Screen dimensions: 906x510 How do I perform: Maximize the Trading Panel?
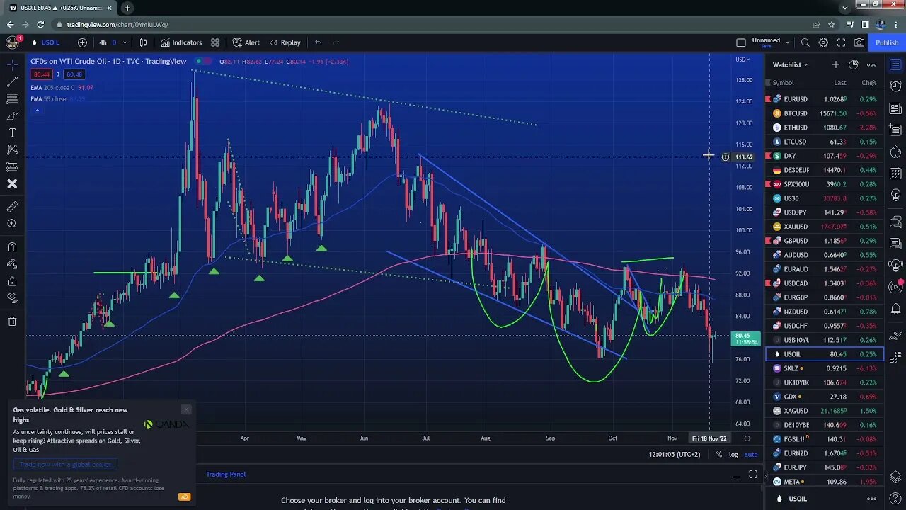pyautogui.click(x=753, y=475)
